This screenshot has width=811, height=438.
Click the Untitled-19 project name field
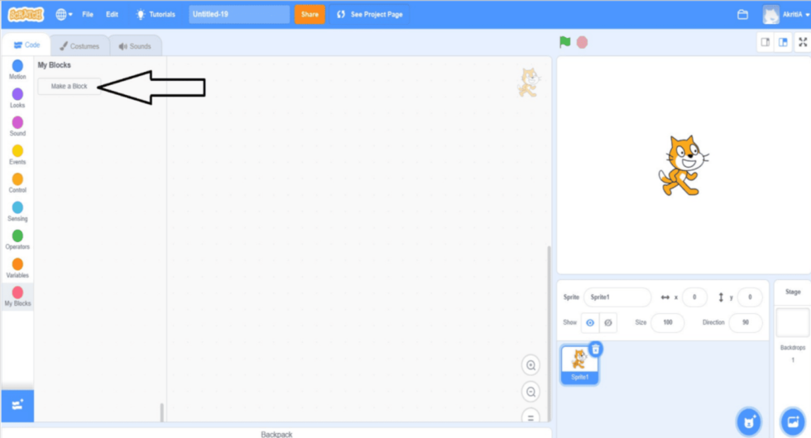pos(239,15)
